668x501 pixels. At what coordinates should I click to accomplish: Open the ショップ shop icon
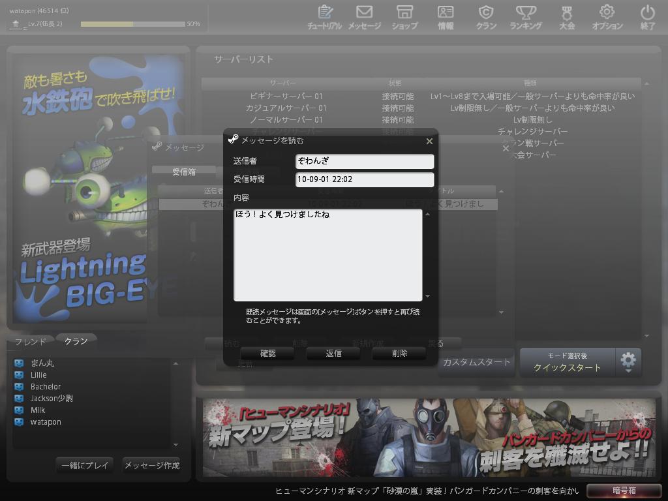coord(404,17)
